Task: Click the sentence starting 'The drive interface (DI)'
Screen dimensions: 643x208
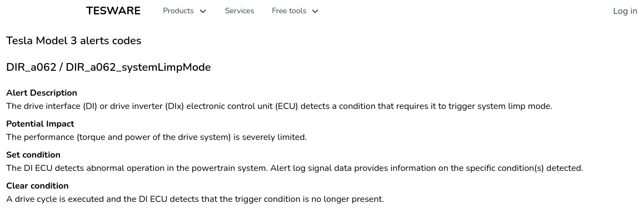Action: click(x=279, y=106)
